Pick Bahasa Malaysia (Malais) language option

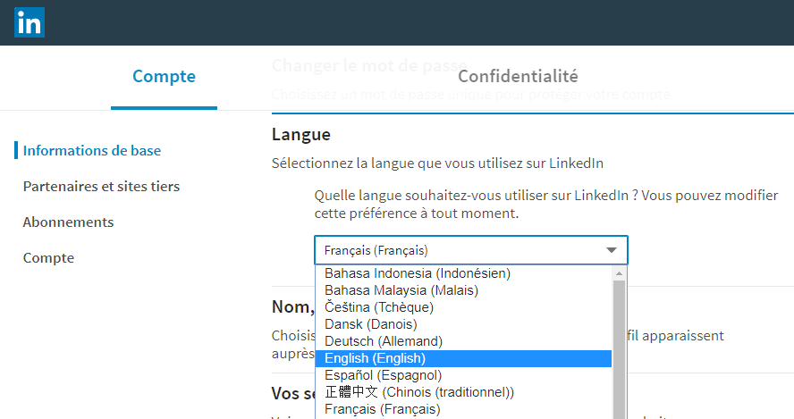[x=401, y=290]
